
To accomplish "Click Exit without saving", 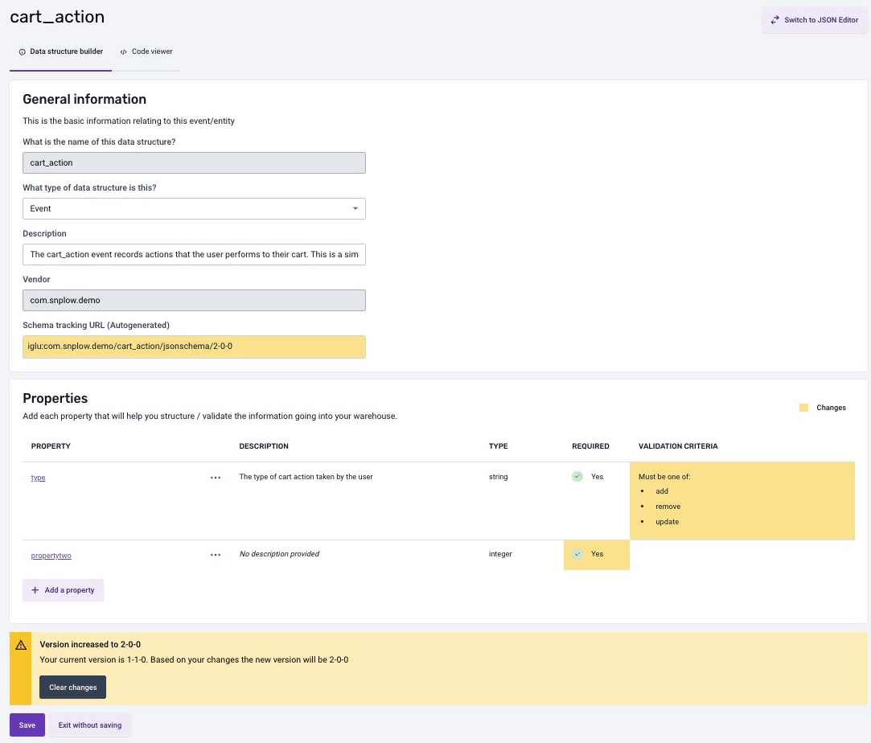I will click(x=90, y=725).
